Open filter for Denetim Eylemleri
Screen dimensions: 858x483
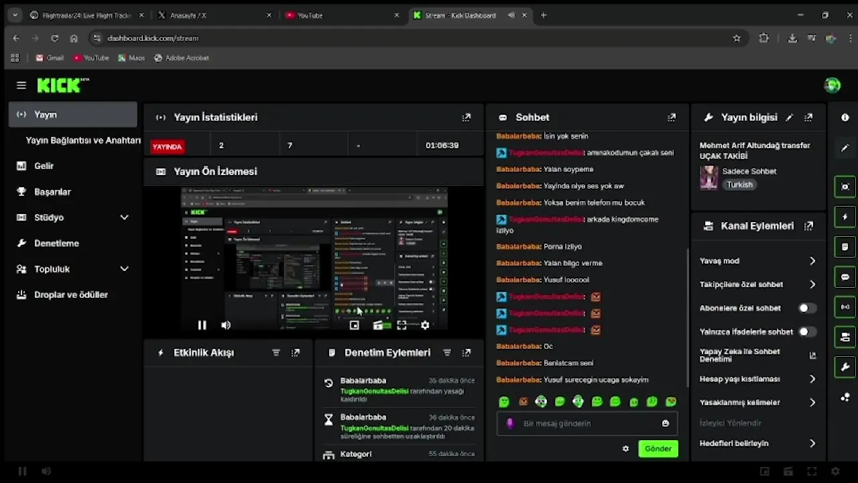(447, 352)
